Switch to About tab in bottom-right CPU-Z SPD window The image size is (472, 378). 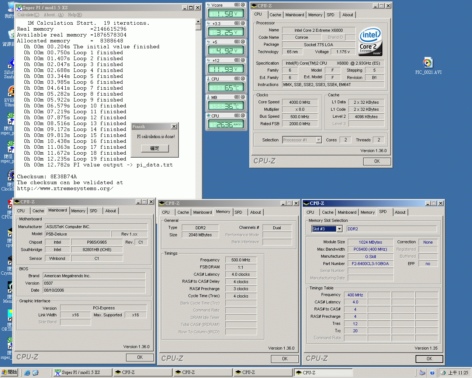pos(400,212)
